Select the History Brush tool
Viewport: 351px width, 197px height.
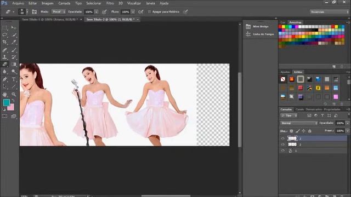14,57
